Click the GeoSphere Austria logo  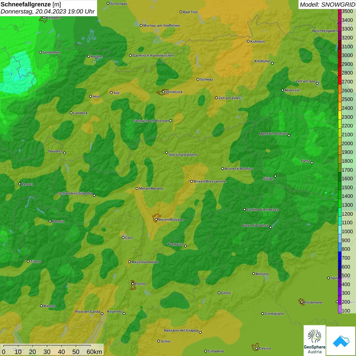tap(315, 341)
